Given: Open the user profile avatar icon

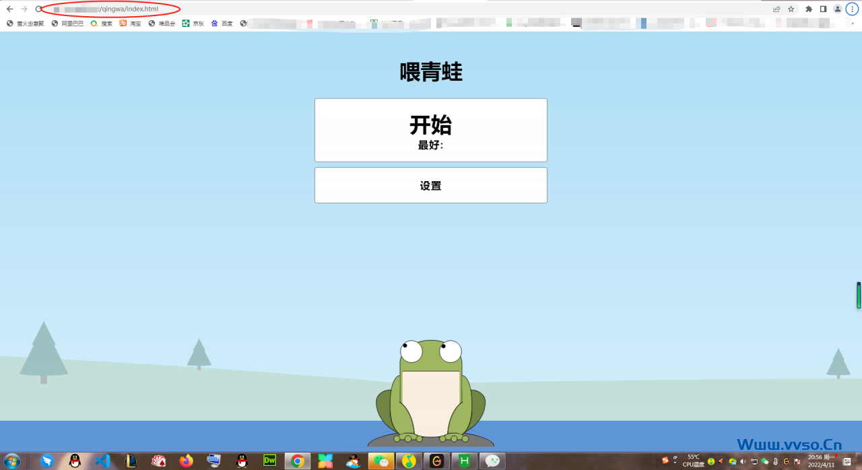Looking at the screenshot, I should click(x=837, y=9).
